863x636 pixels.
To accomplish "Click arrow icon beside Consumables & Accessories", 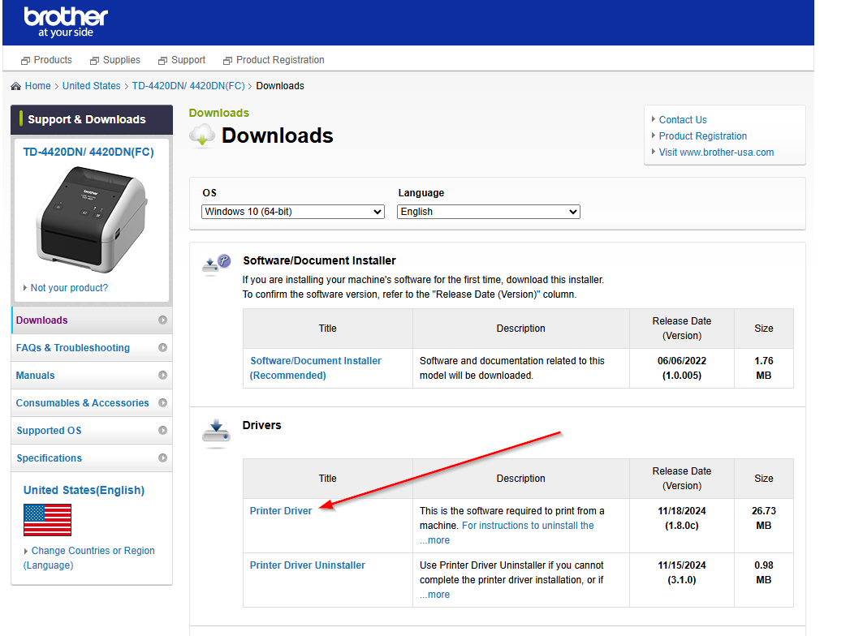I will click(163, 402).
